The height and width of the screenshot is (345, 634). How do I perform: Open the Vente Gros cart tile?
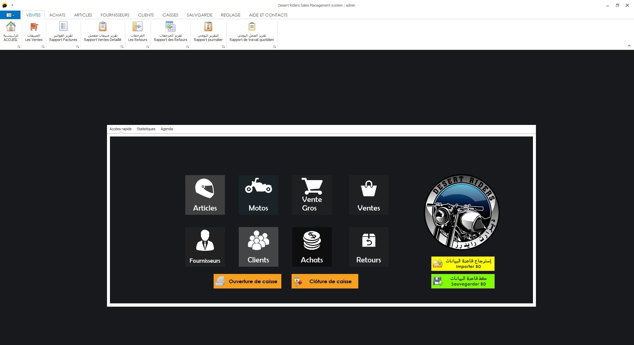tap(312, 195)
